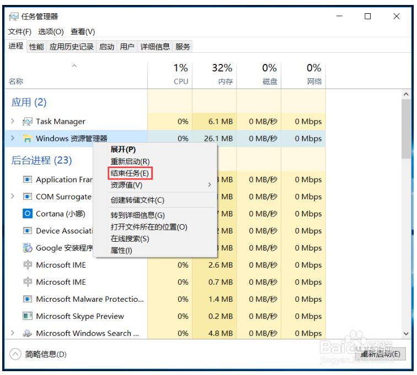Sort by the 内存 column header
The height and width of the screenshot is (375, 417).
[x=215, y=75]
